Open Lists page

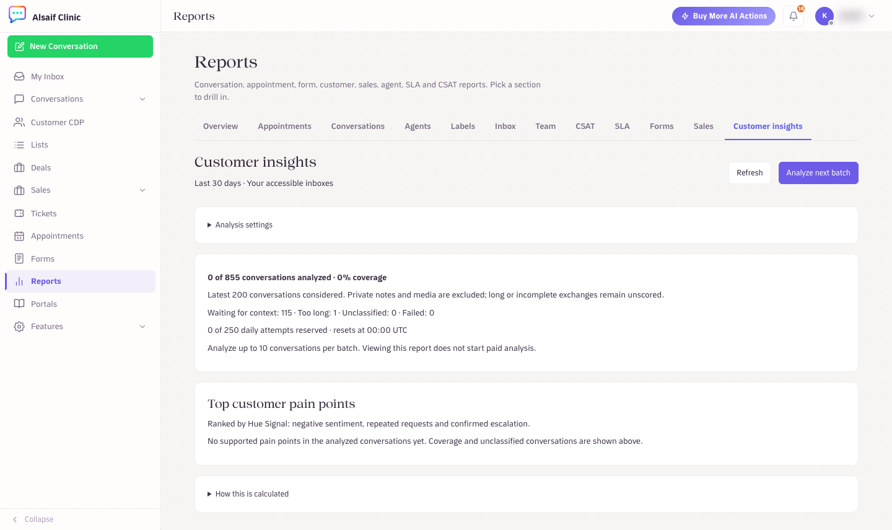(80, 145)
